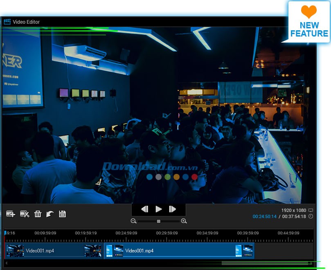Play the video preview
The image size is (331, 270).
tap(158, 209)
